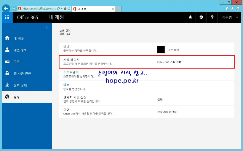The height and width of the screenshot is (151, 243).
Task: Expand the 김준범 user account menu
Action: click(x=229, y=17)
